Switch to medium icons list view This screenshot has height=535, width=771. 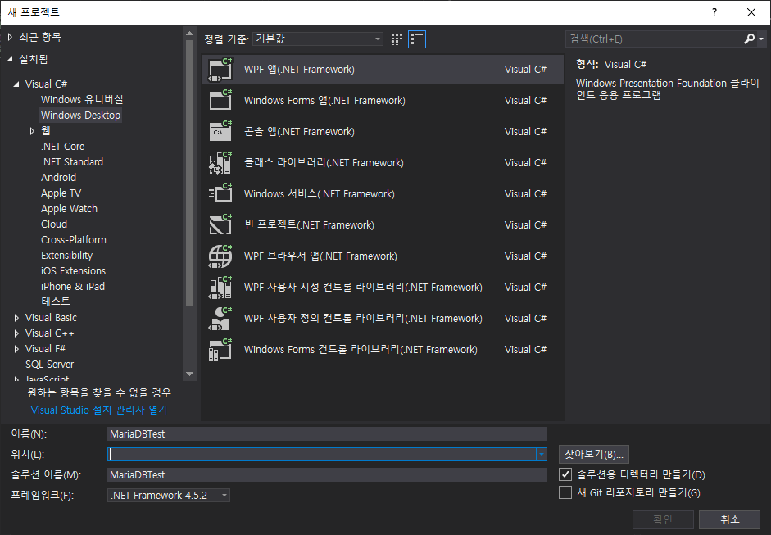[x=417, y=39]
